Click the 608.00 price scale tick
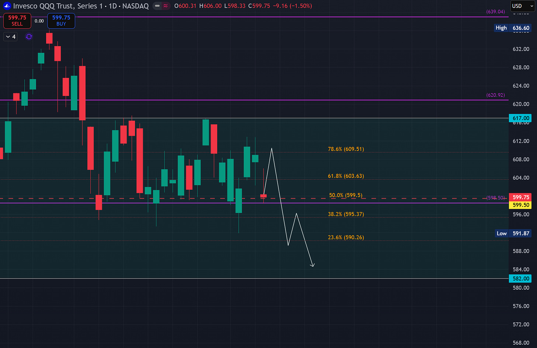 [521, 159]
